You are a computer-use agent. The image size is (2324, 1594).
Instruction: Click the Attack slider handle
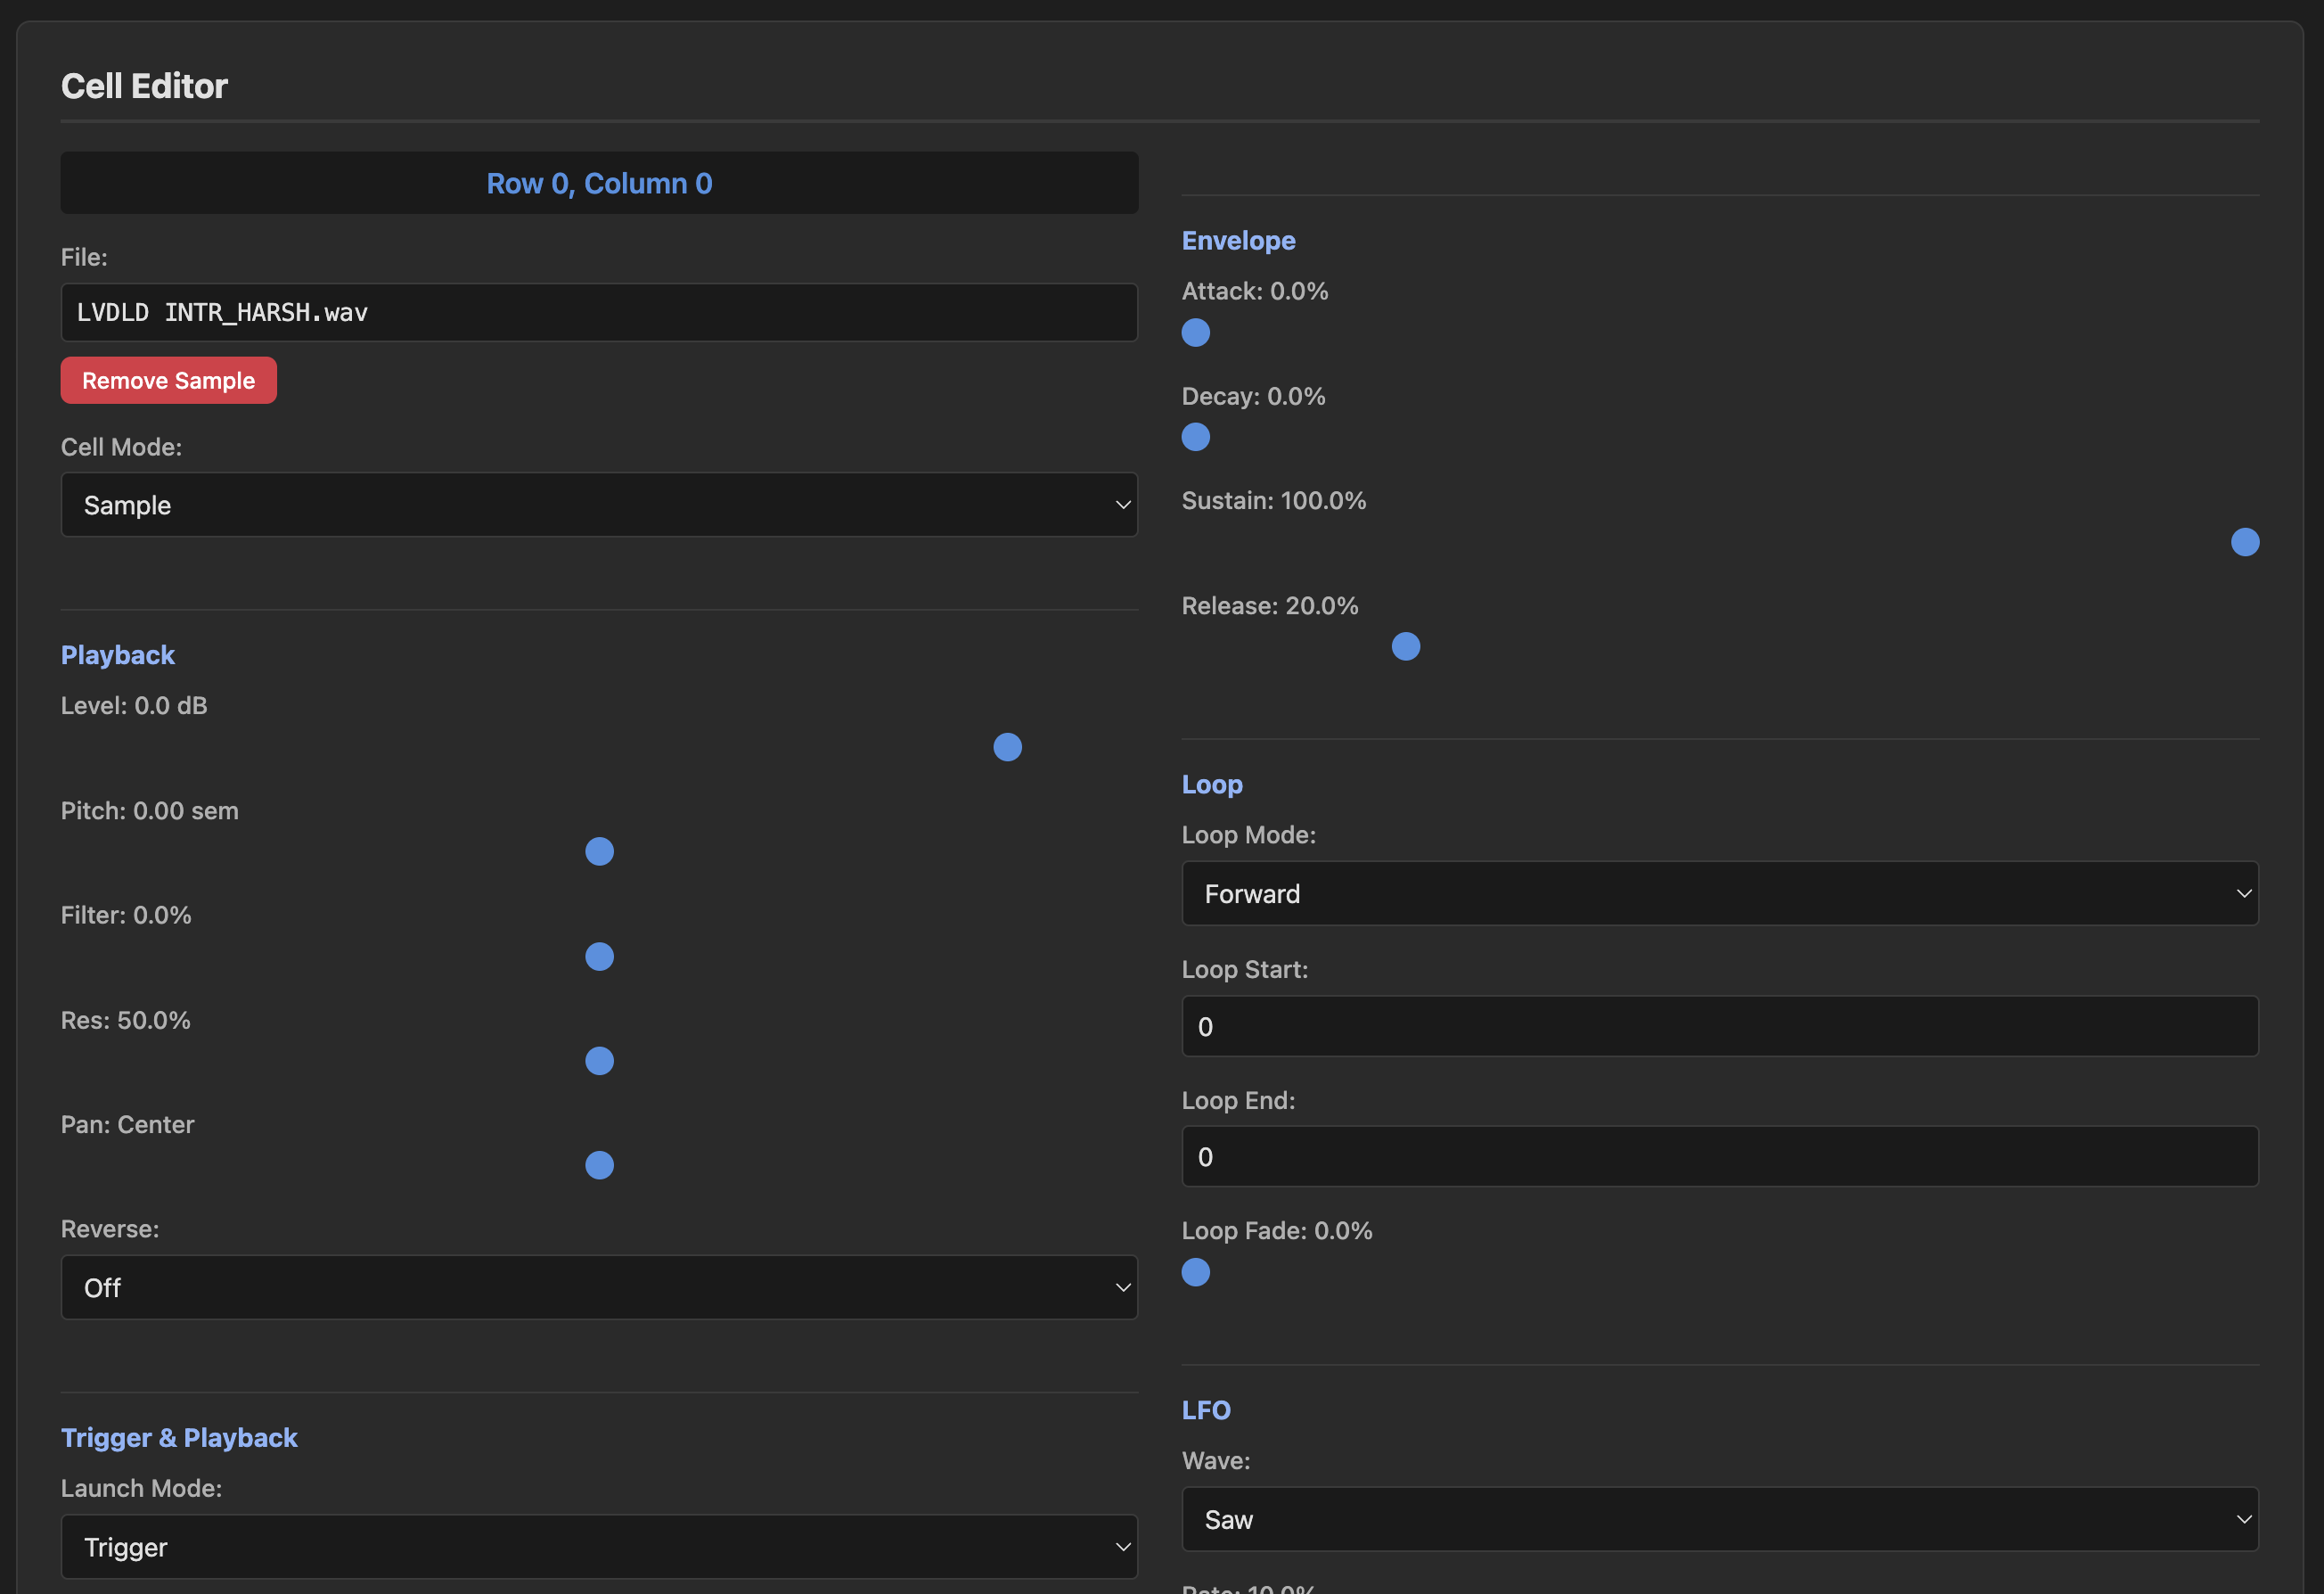coord(1195,333)
